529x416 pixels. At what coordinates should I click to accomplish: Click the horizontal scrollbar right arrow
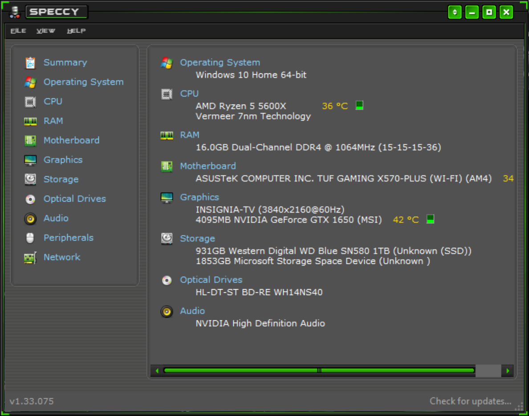(508, 371)
